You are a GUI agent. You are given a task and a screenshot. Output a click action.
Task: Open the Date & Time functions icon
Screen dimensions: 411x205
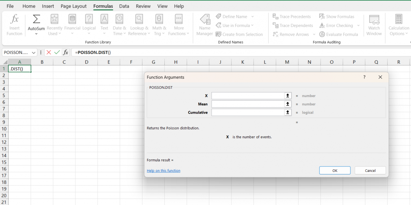(119, 19)
